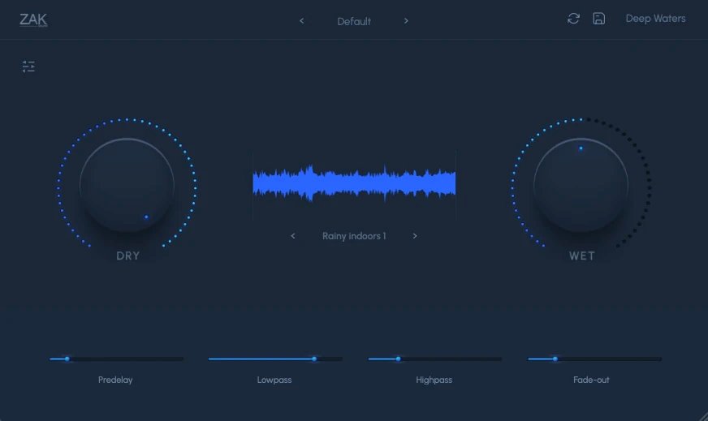Image resolution: width=708 pixels, height=421 pixels.
Task: Click the Lowpass slider handle
Action: pos(314,359)
